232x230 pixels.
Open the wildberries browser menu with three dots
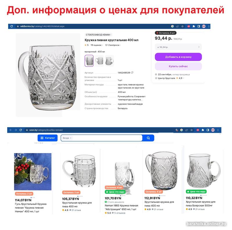pos(209,26)
